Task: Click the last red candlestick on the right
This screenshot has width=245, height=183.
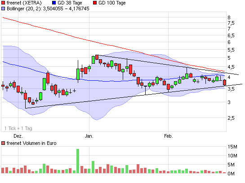Action: pyautogui.click(x=224, y=82)
